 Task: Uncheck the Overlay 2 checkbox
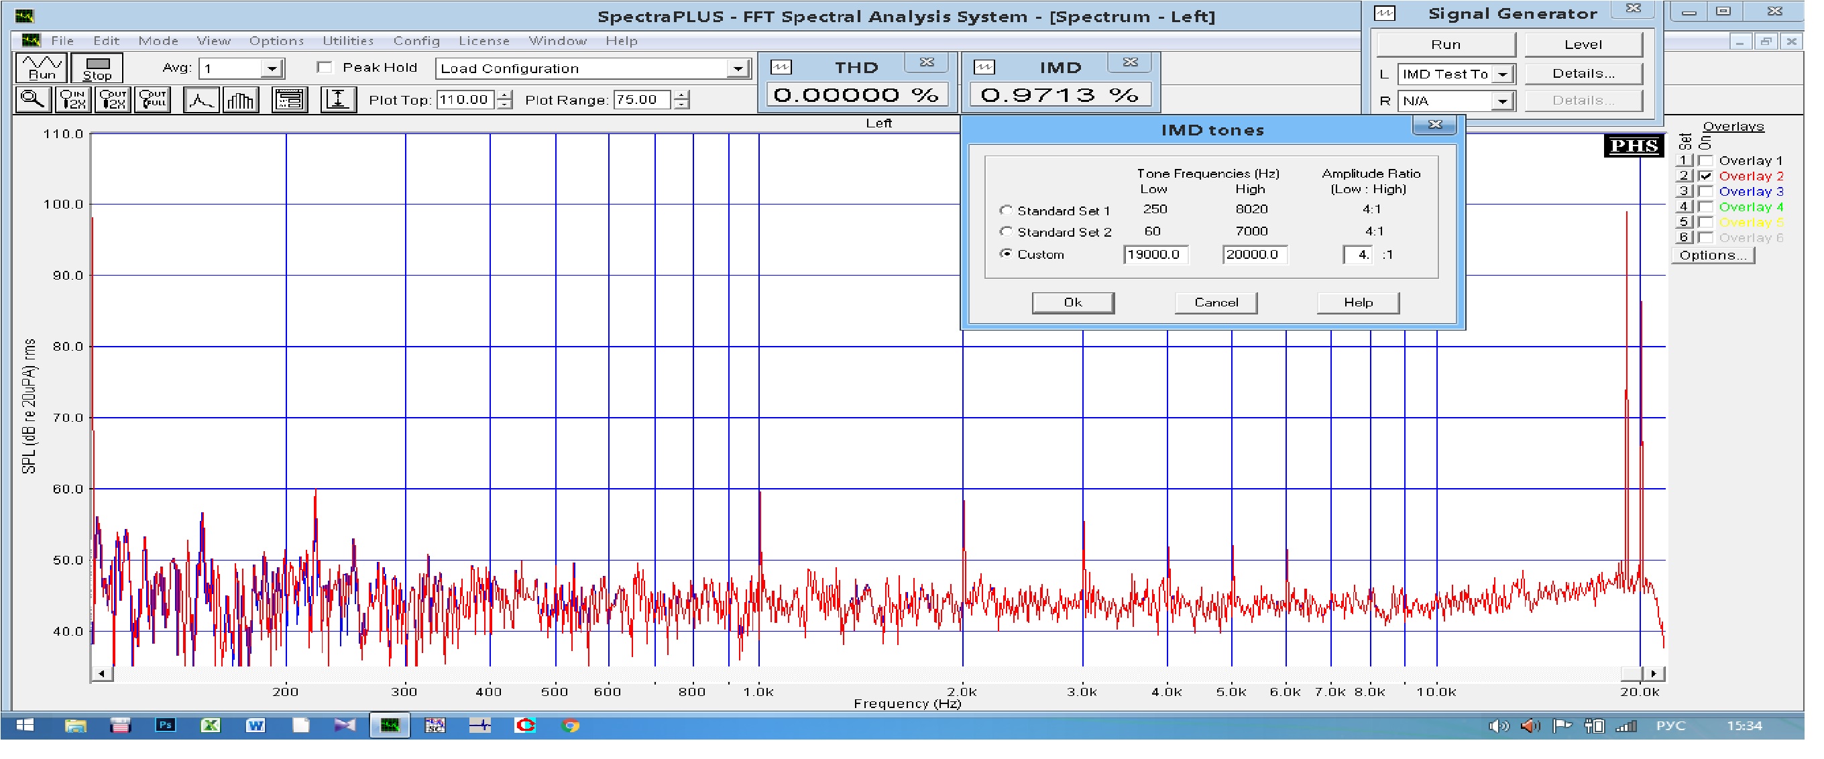coord(1706,176)
